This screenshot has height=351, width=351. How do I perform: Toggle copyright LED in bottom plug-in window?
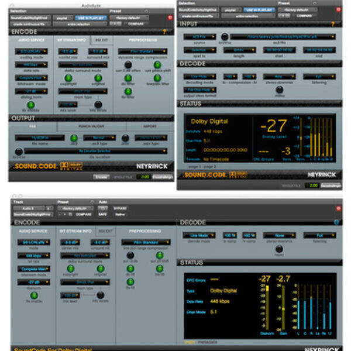coord(71,269)
